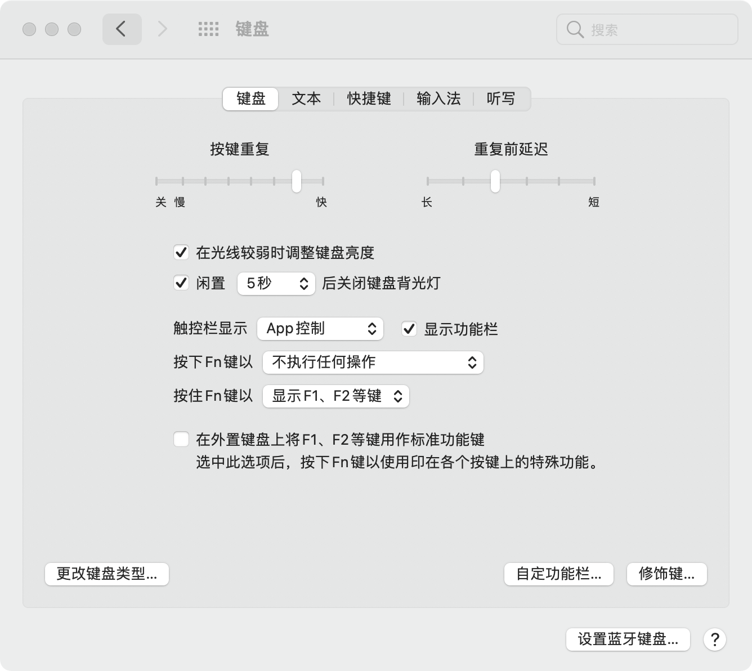Click the search magnifier icon

(x=575, y=30)
